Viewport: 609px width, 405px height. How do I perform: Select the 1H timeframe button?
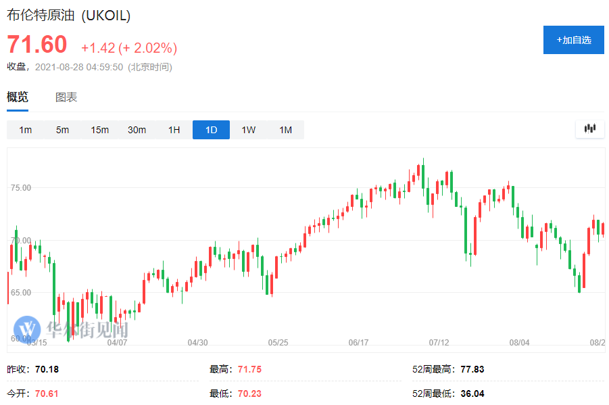[174, 130]
